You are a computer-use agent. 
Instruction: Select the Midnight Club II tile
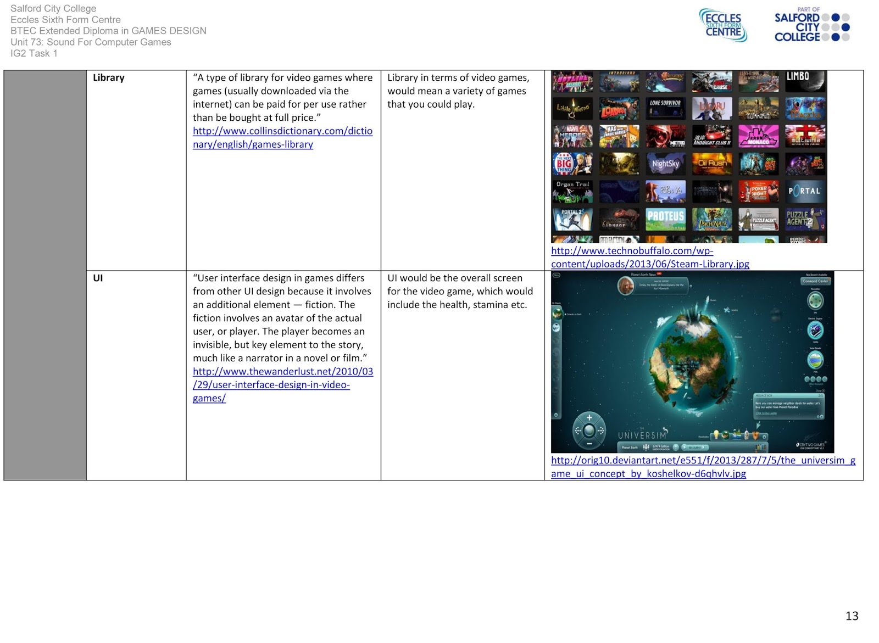tap(712, 136)
